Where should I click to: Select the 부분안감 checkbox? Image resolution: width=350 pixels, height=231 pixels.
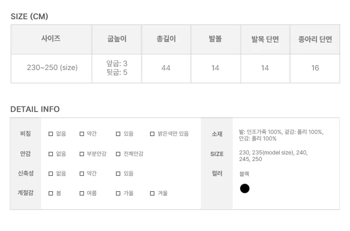pos(82,154)
